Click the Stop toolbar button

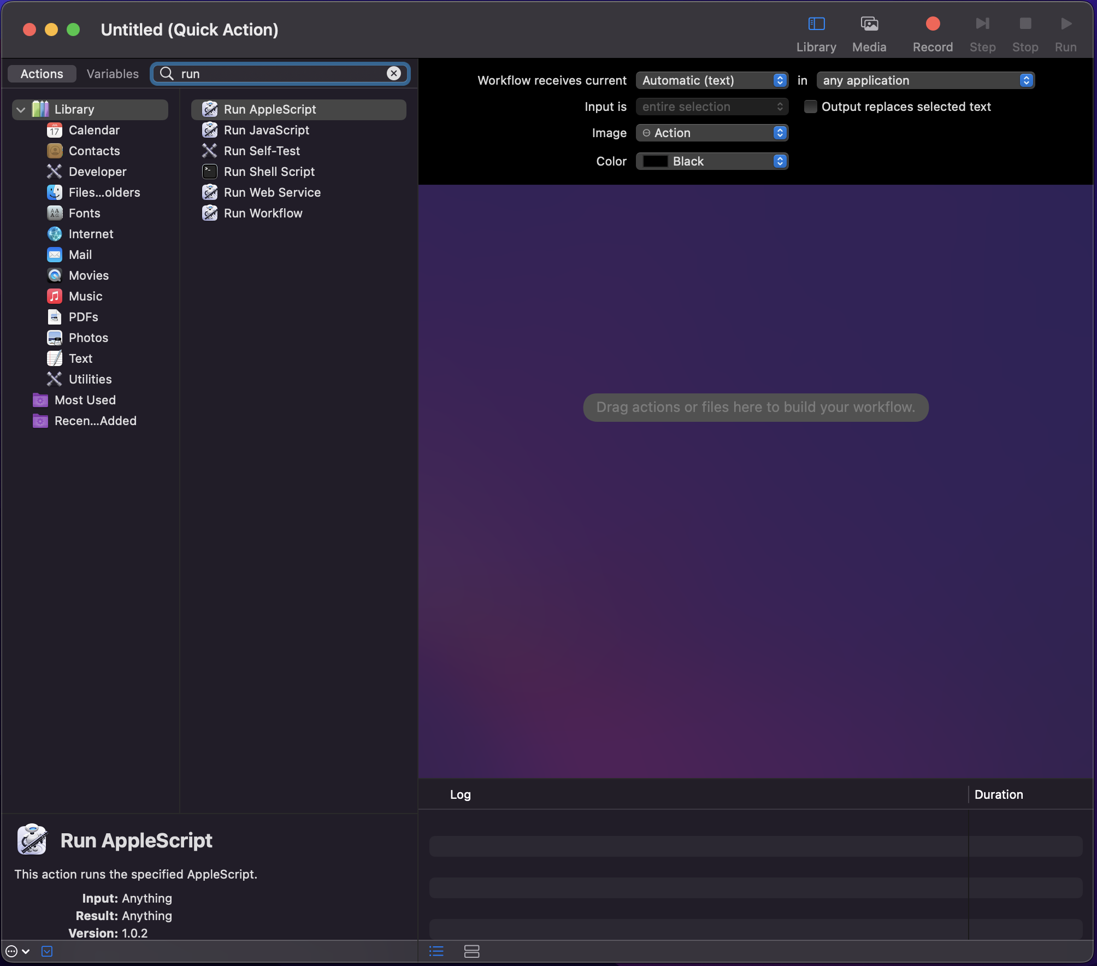pos(1025,34)
